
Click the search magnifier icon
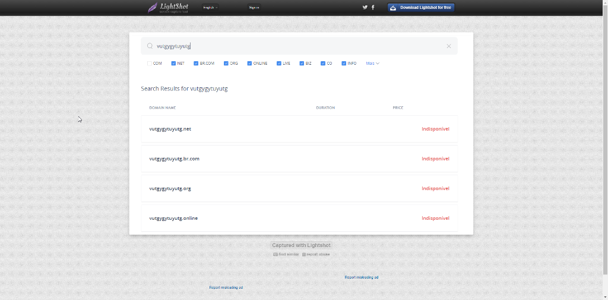click(150, 46)
